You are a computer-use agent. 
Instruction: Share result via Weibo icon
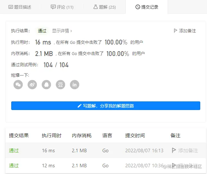pos(32,85)
